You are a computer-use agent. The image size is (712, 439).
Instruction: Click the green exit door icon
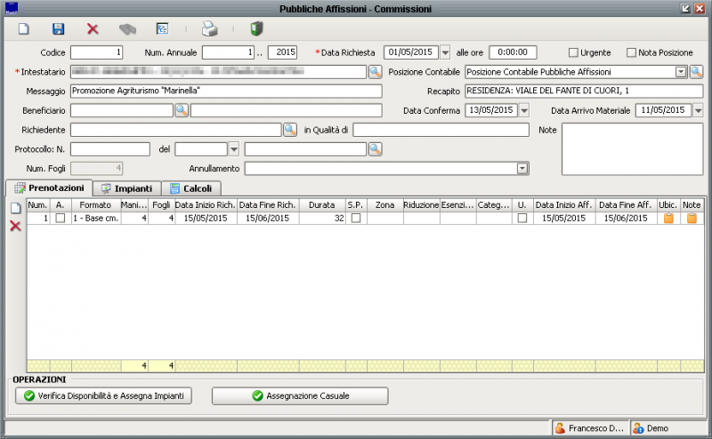(x=256, y=29)
